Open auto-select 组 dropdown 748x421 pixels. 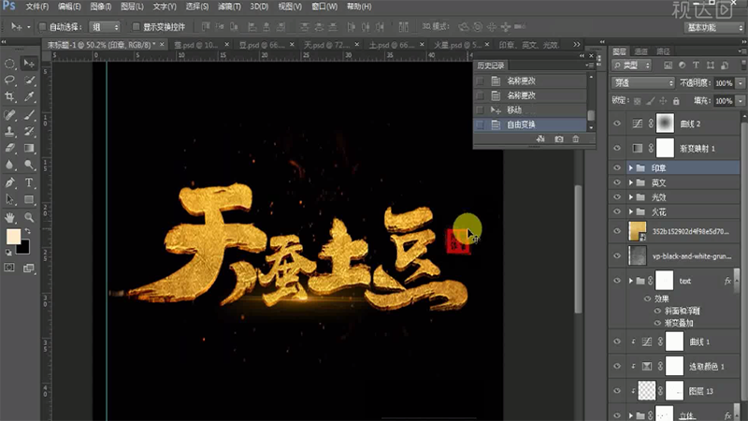tap(105, 27)
